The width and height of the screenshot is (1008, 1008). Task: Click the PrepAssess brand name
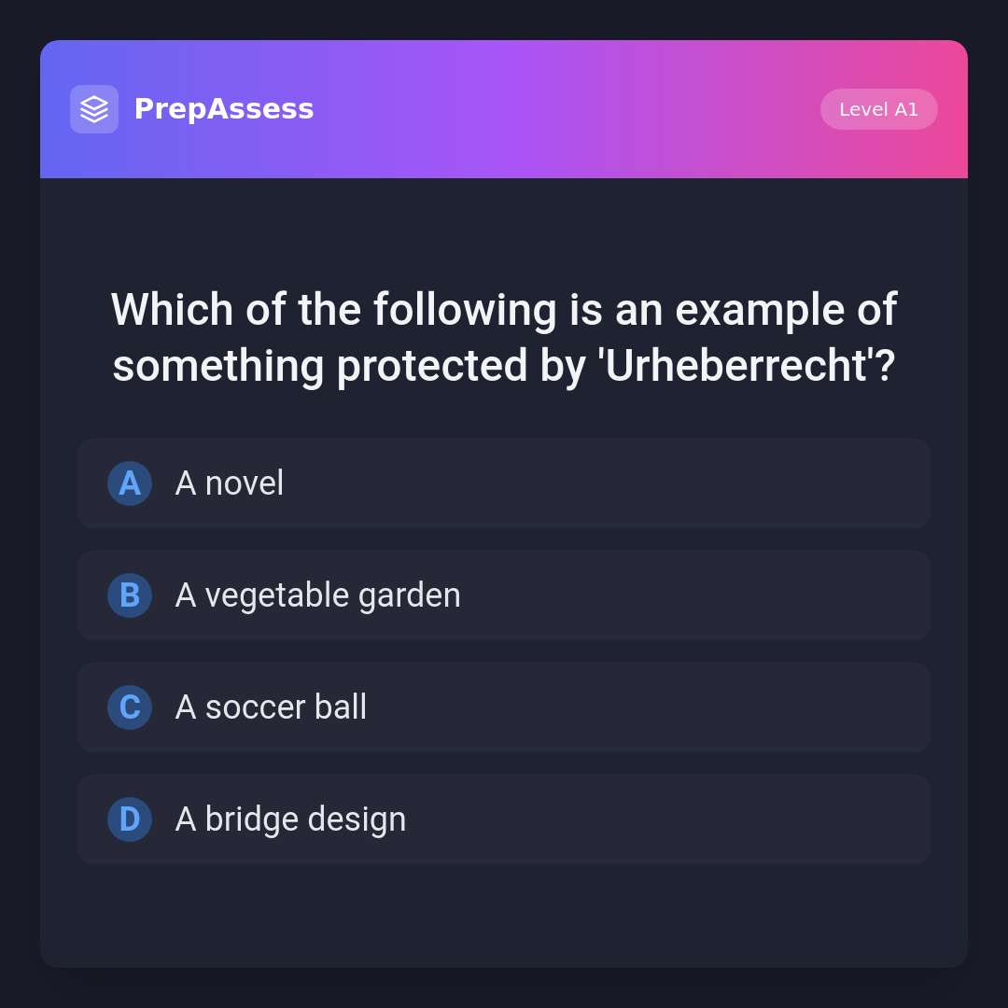coord(224,109)
